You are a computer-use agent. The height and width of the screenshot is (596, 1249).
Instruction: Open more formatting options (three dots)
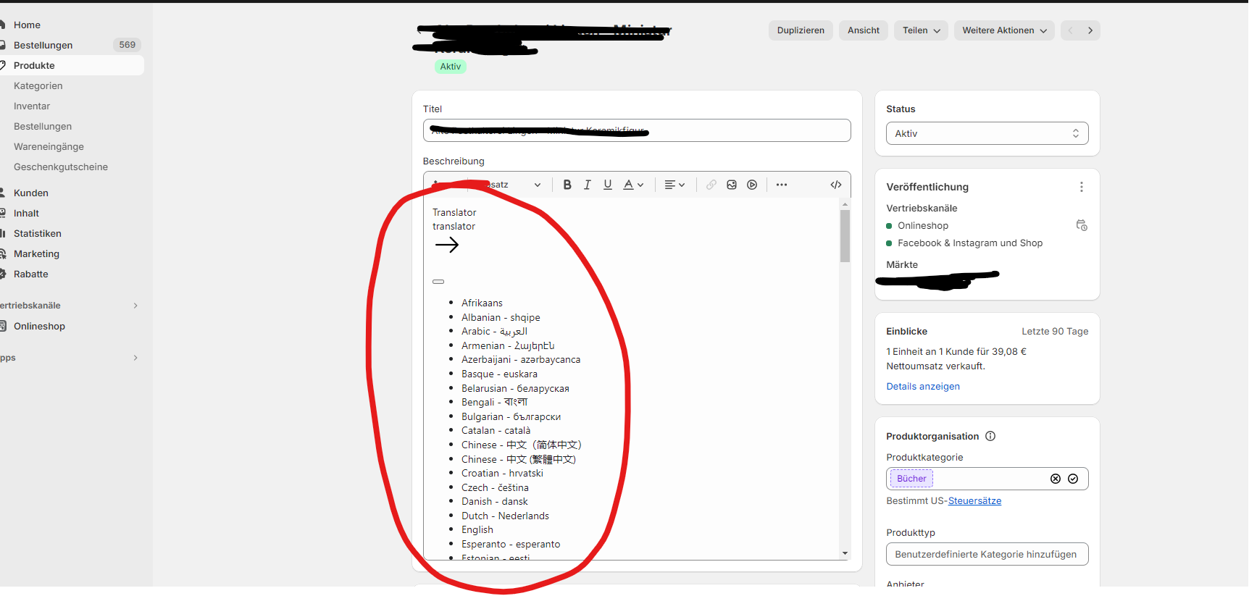[x=782, y=185]
